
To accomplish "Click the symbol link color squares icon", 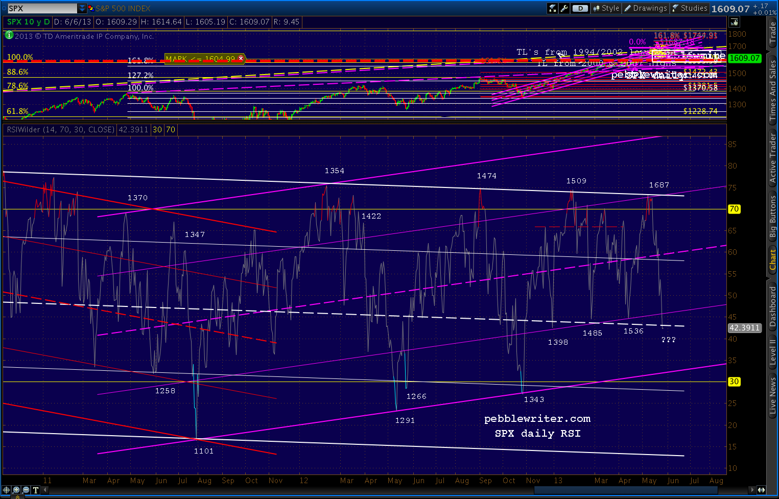I will (90, 8).
